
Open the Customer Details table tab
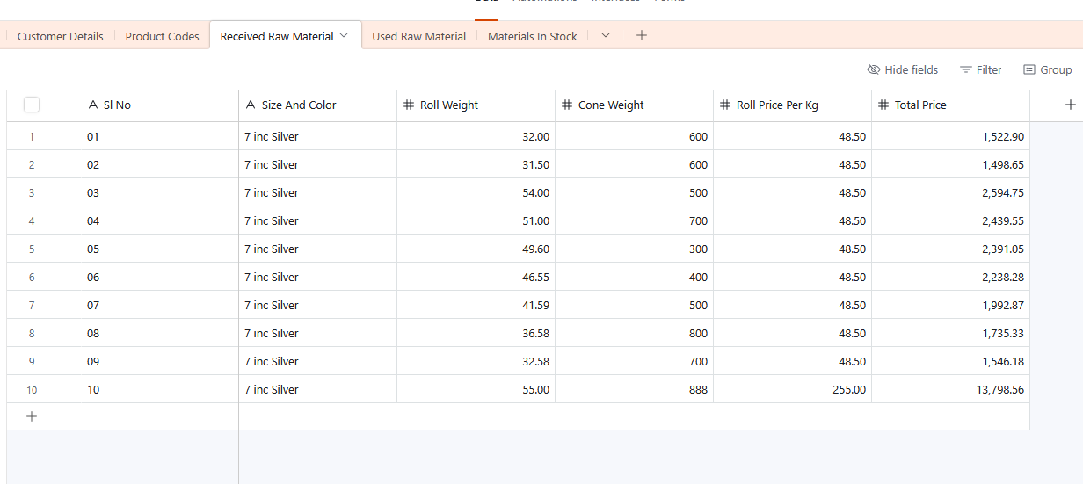tap(60, 36)
